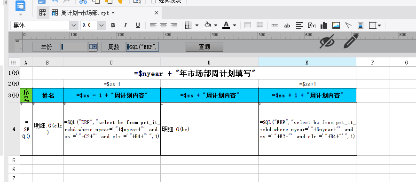
Task: Select header cell =$zs + "周计划内容"
Action: click(x=209, y=95)
